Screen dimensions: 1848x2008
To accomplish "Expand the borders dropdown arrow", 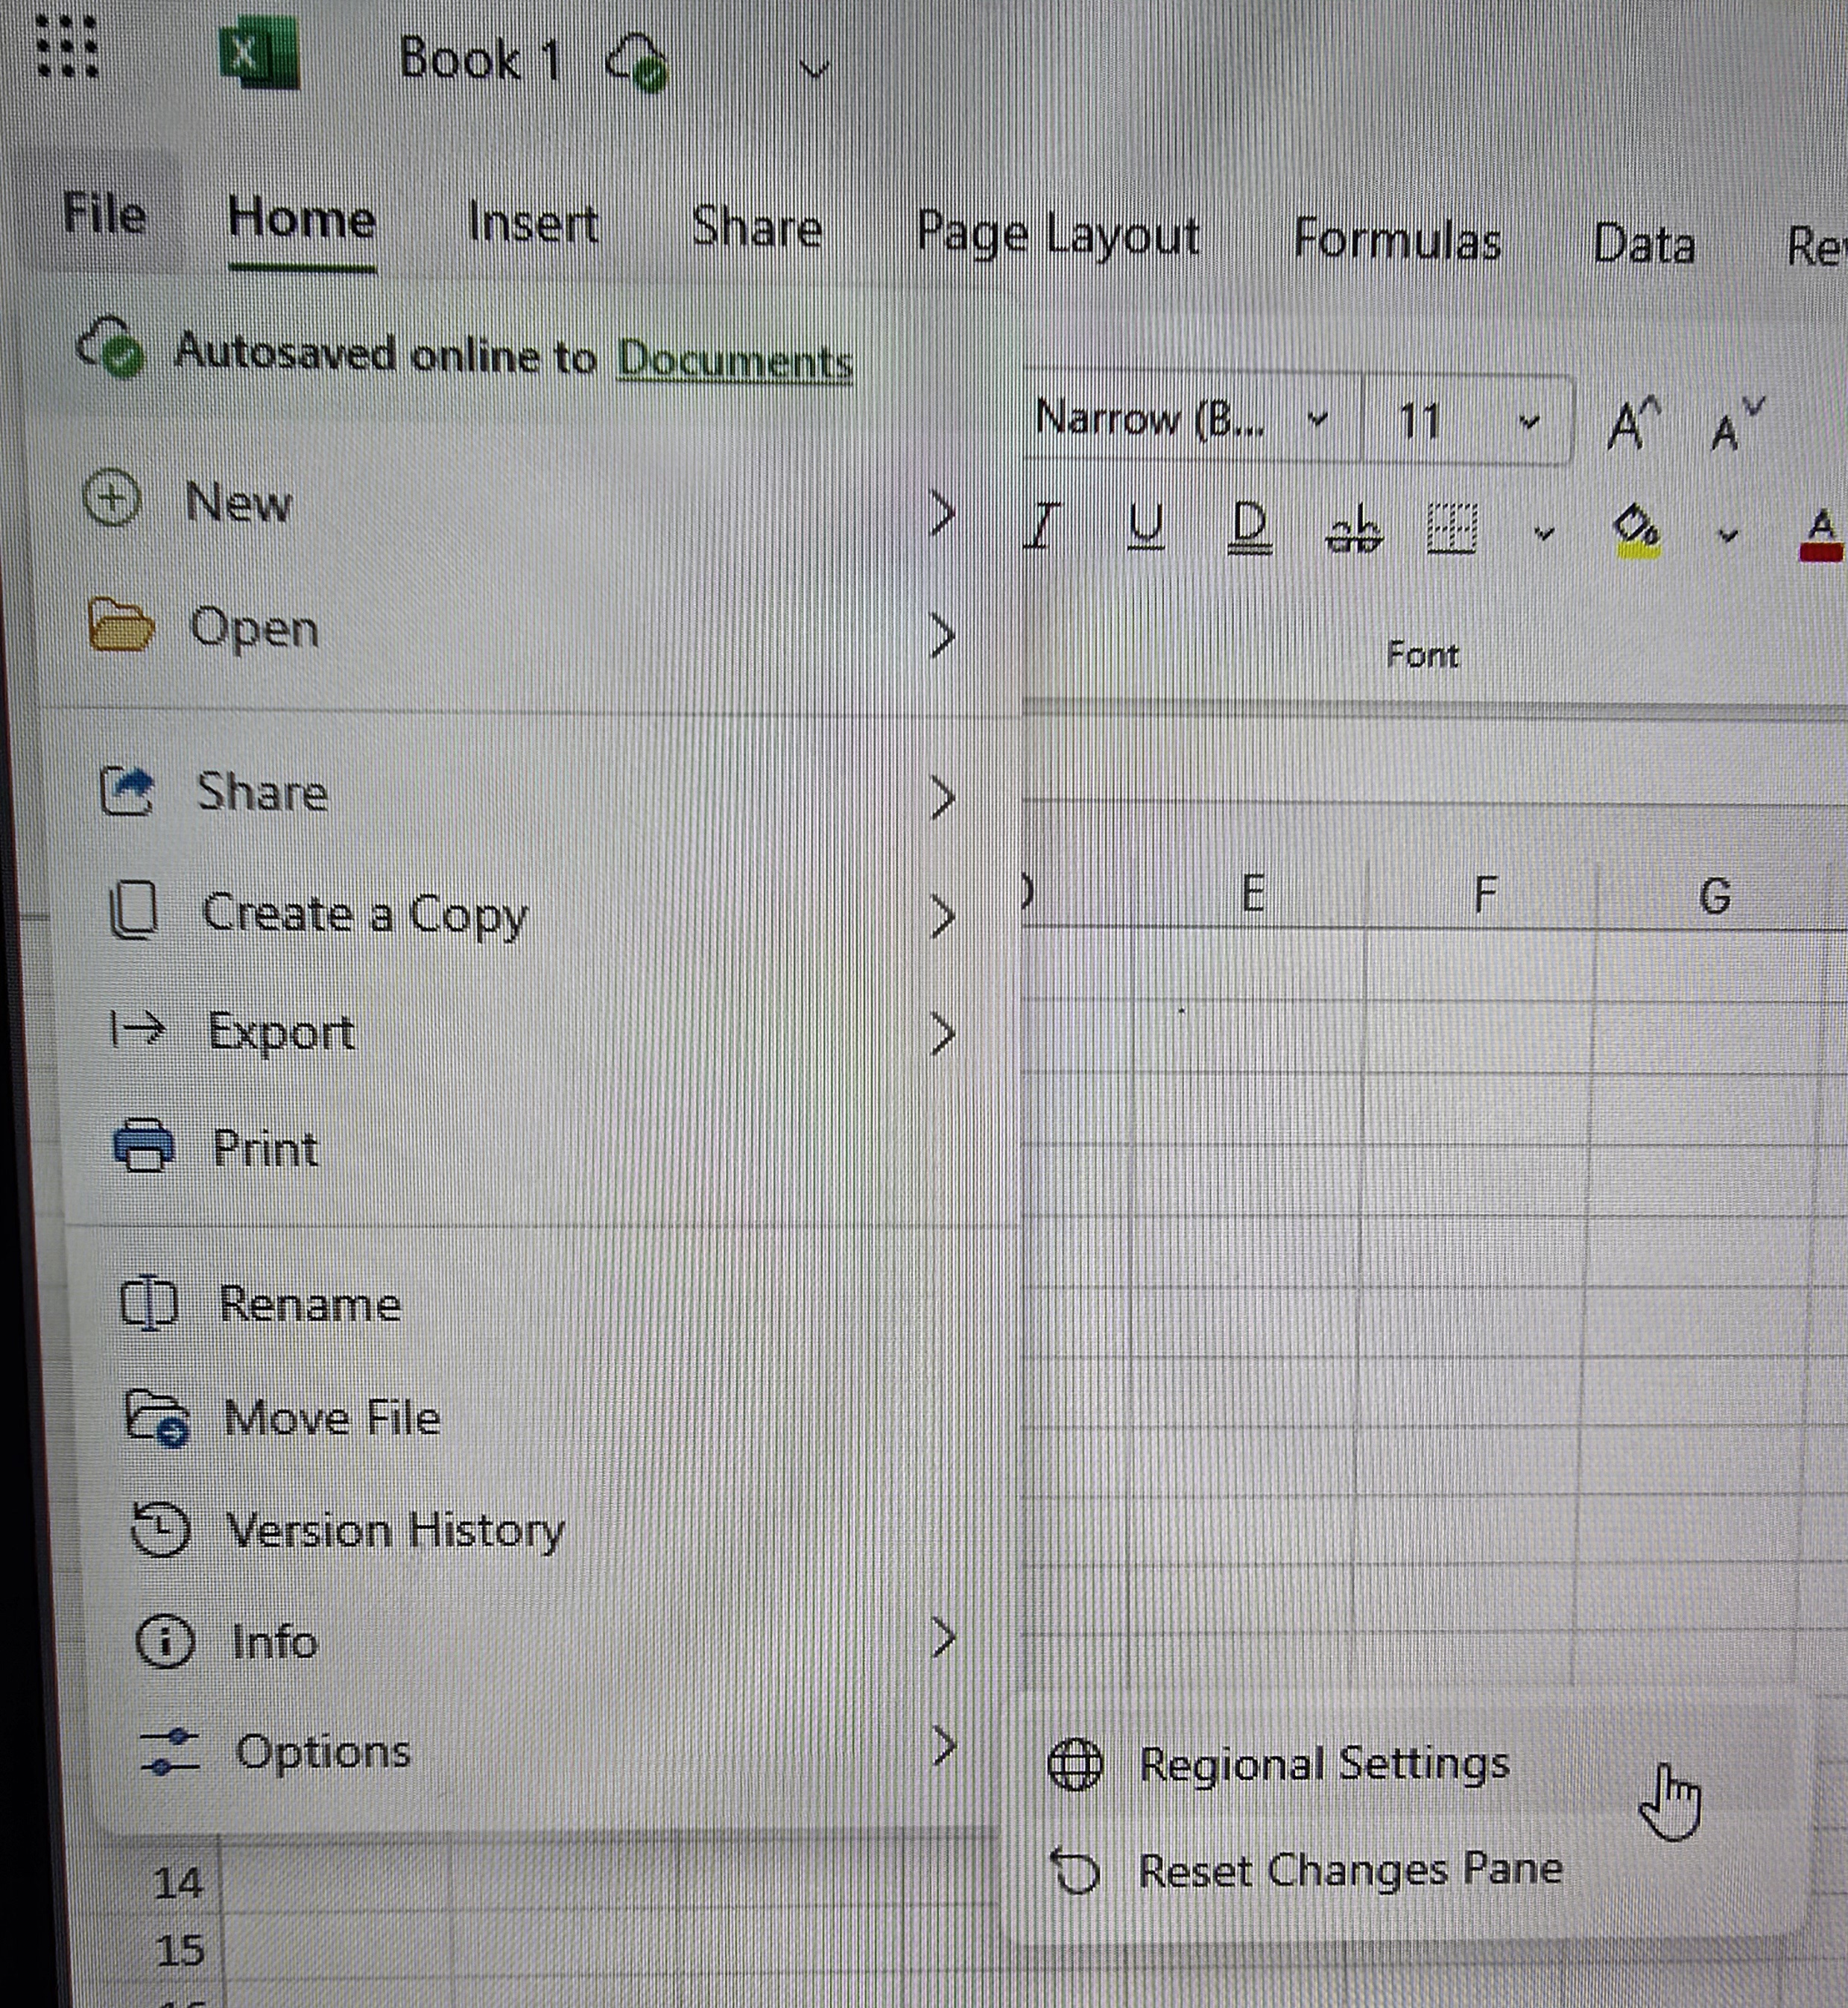I will (1544, 534).
